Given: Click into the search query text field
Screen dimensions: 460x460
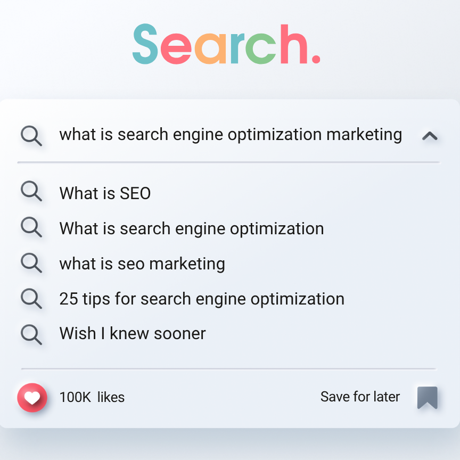Looking at the screenshot, I should pos(230,135).
